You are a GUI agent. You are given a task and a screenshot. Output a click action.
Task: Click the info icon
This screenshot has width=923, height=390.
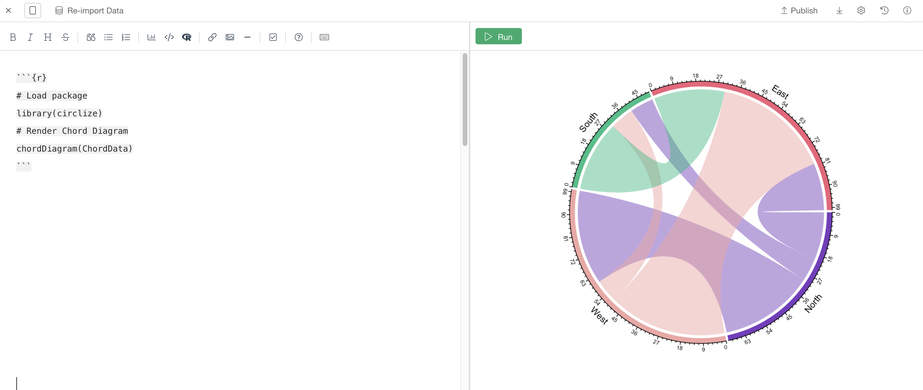pyautogui.click(x=907, y=10)
